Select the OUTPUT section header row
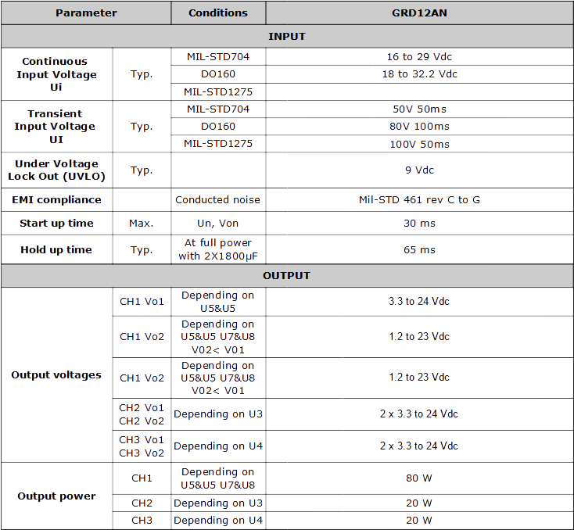The width and height of the screenshot is (574, 530). (x=287, y=275)
